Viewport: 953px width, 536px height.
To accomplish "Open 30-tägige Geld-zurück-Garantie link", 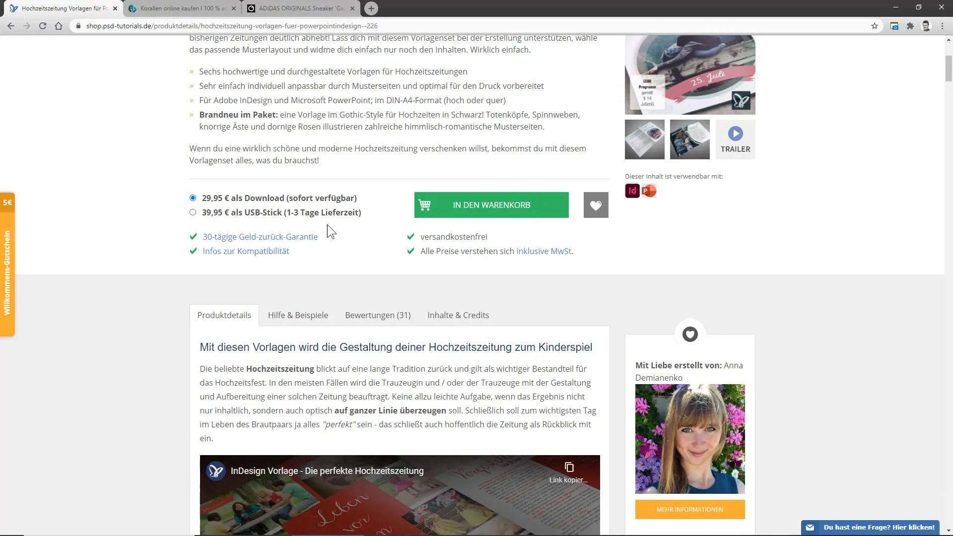I will pos(260,237).
